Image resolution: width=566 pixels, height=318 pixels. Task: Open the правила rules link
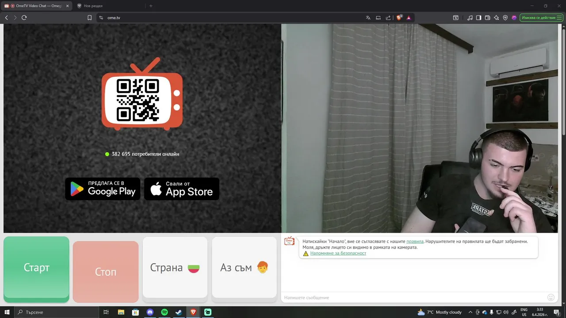[415, 242]
